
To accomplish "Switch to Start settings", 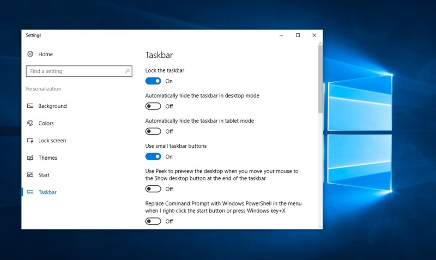I will tap(44, 175).
